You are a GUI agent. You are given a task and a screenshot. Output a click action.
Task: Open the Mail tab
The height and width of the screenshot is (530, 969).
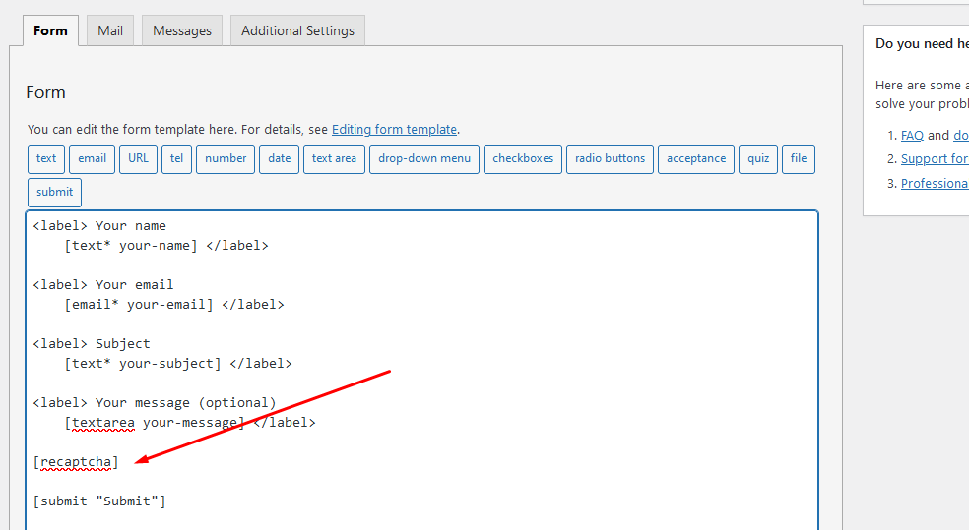[110, 30]
